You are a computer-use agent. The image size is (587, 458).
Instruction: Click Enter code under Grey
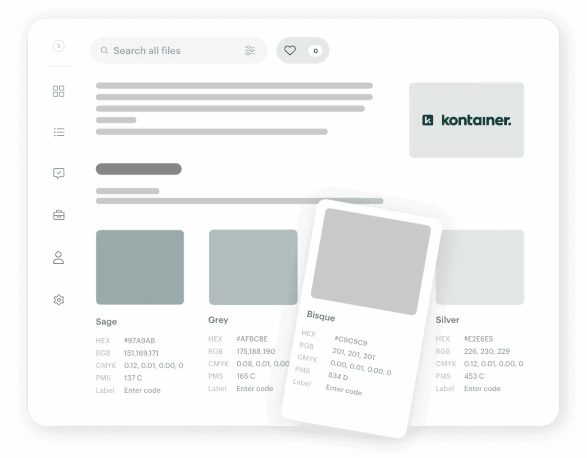(x=255, y=388)
